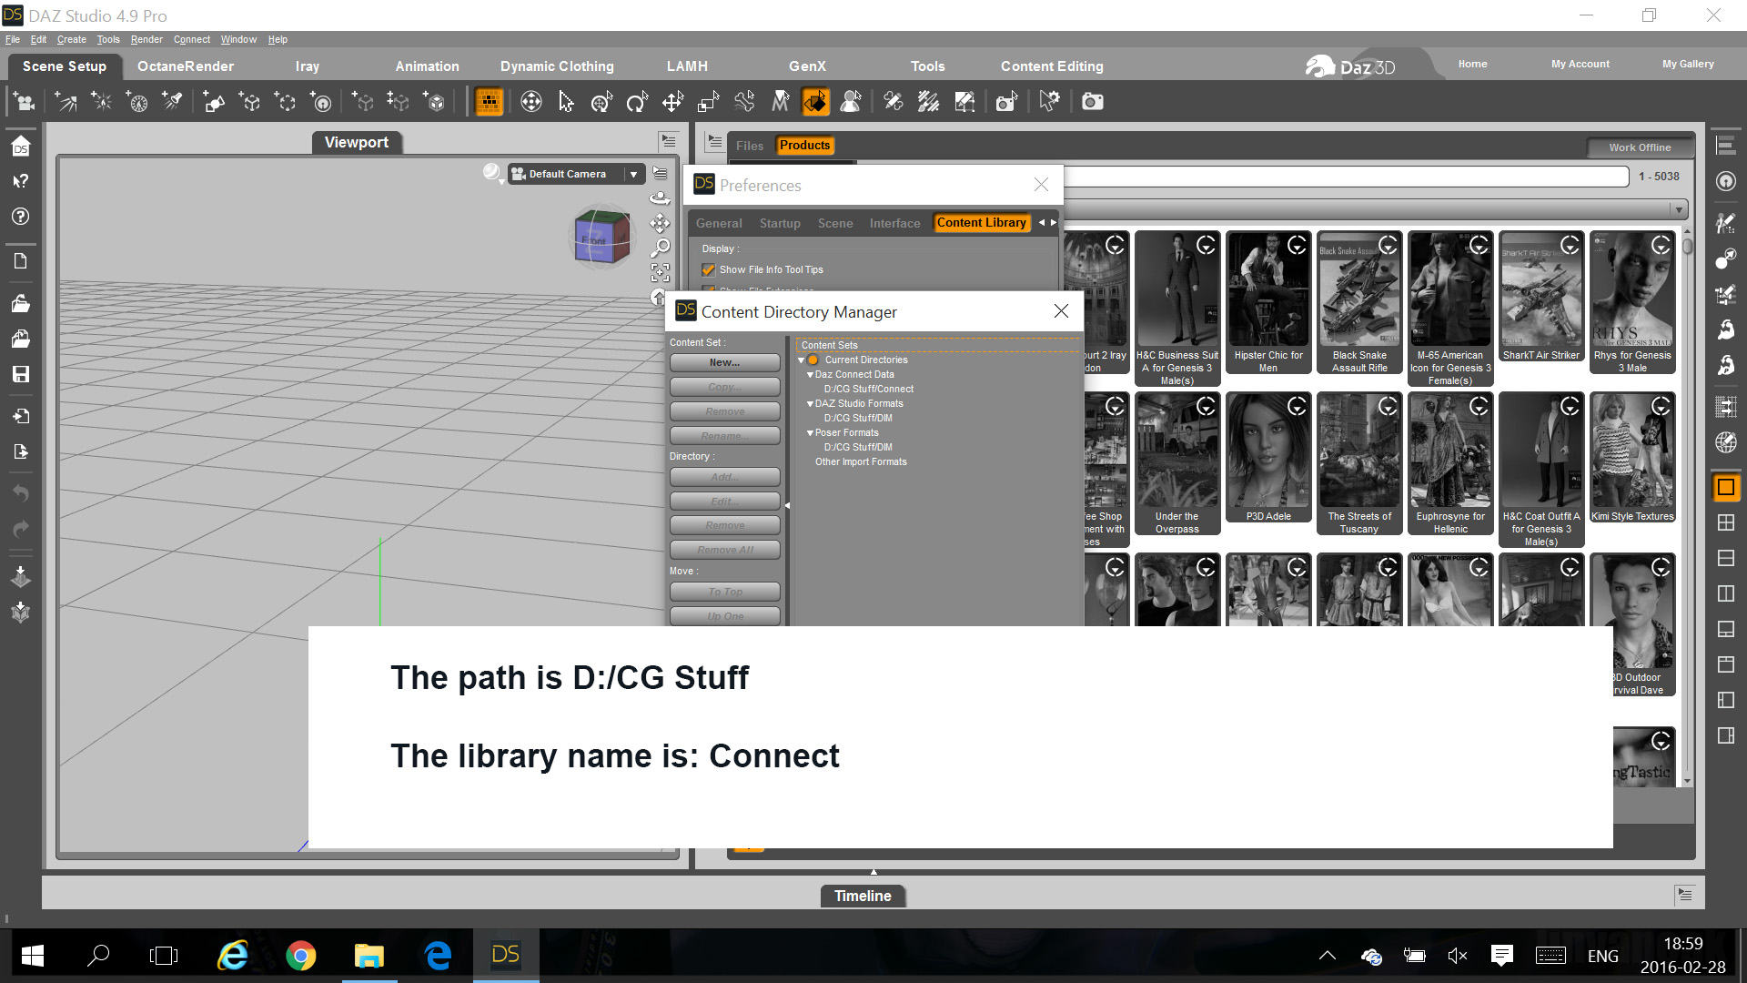
Task: Toggle Show File Info Tool Tips checkbox
Action: coord(708,269)
